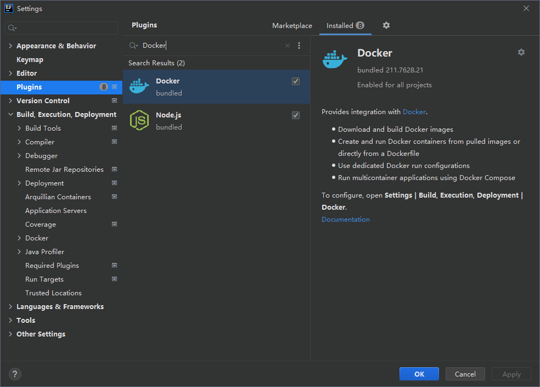The height and width of the screenshot is (387, 540).
Task: Close the Settings dialog
Action: [x=526, y=8]
